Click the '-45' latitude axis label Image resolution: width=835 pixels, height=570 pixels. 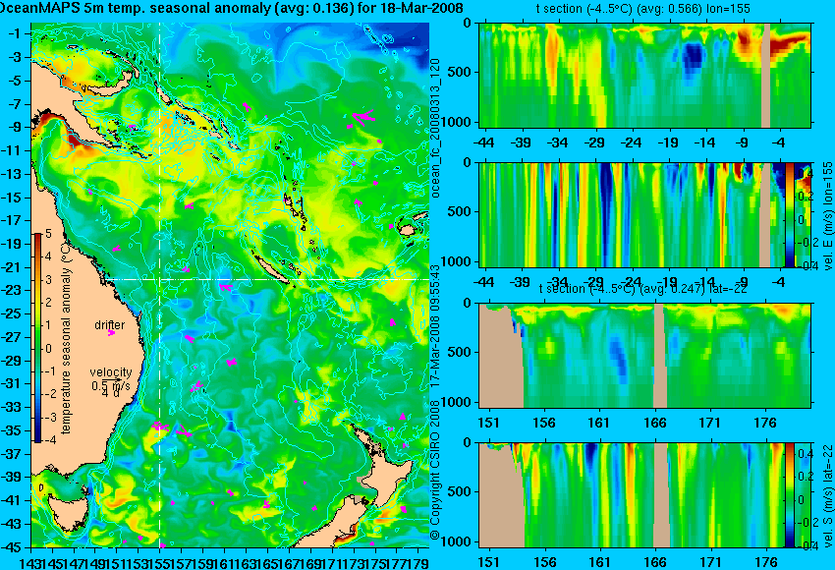click(x=12, y=547)
